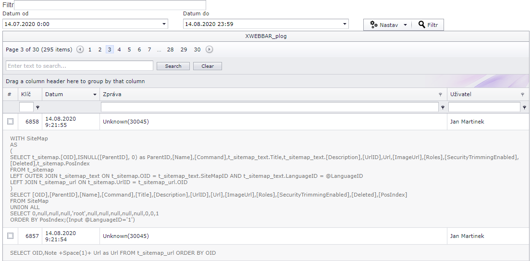The width and height of the screenshot is (531, 261).
Task: Open filter icon in Zpráva column header
Action: [440, 95]
